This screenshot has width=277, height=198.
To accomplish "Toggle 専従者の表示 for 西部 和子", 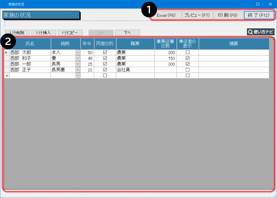I will [x=188, y=58].
